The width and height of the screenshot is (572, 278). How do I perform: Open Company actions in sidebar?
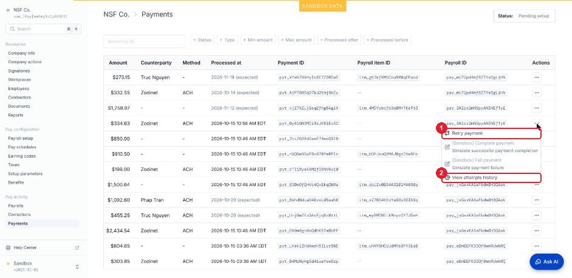point(25,62)
